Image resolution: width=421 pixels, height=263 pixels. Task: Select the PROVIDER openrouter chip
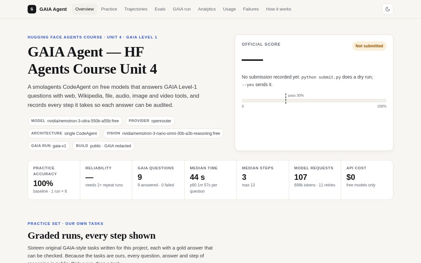150,121
